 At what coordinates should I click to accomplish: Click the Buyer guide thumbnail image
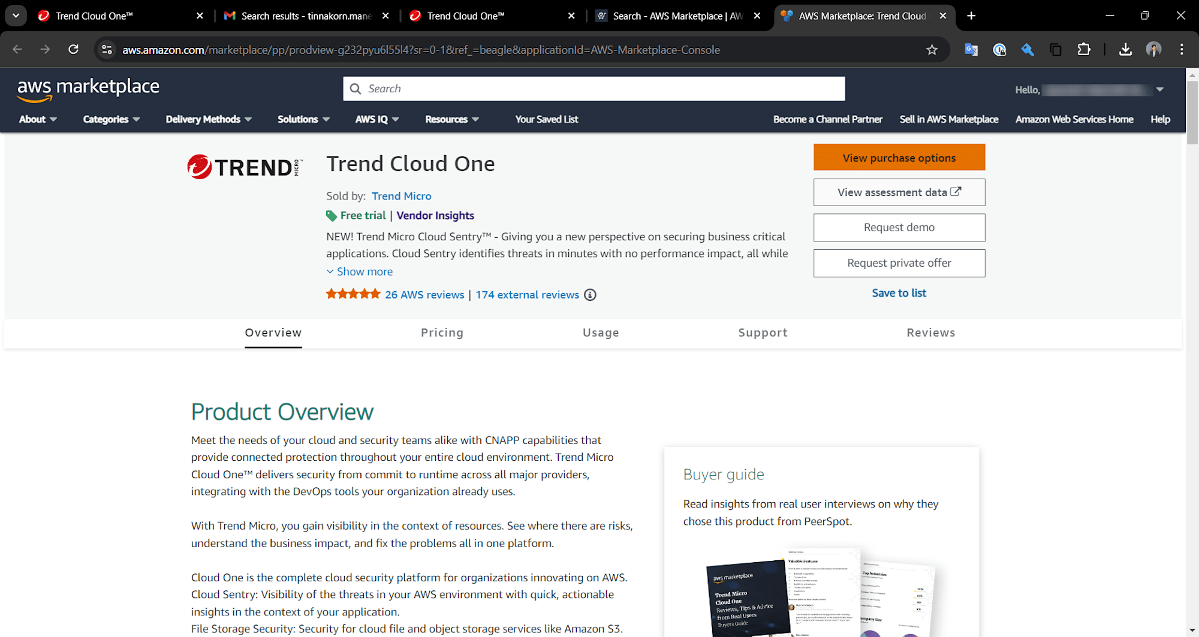(821, 592)
